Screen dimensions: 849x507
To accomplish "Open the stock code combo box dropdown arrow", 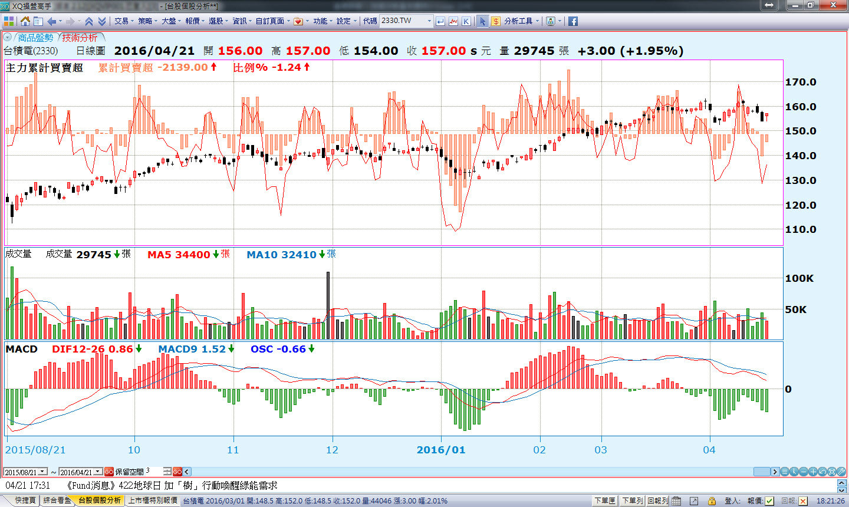I will click(429, 21).
